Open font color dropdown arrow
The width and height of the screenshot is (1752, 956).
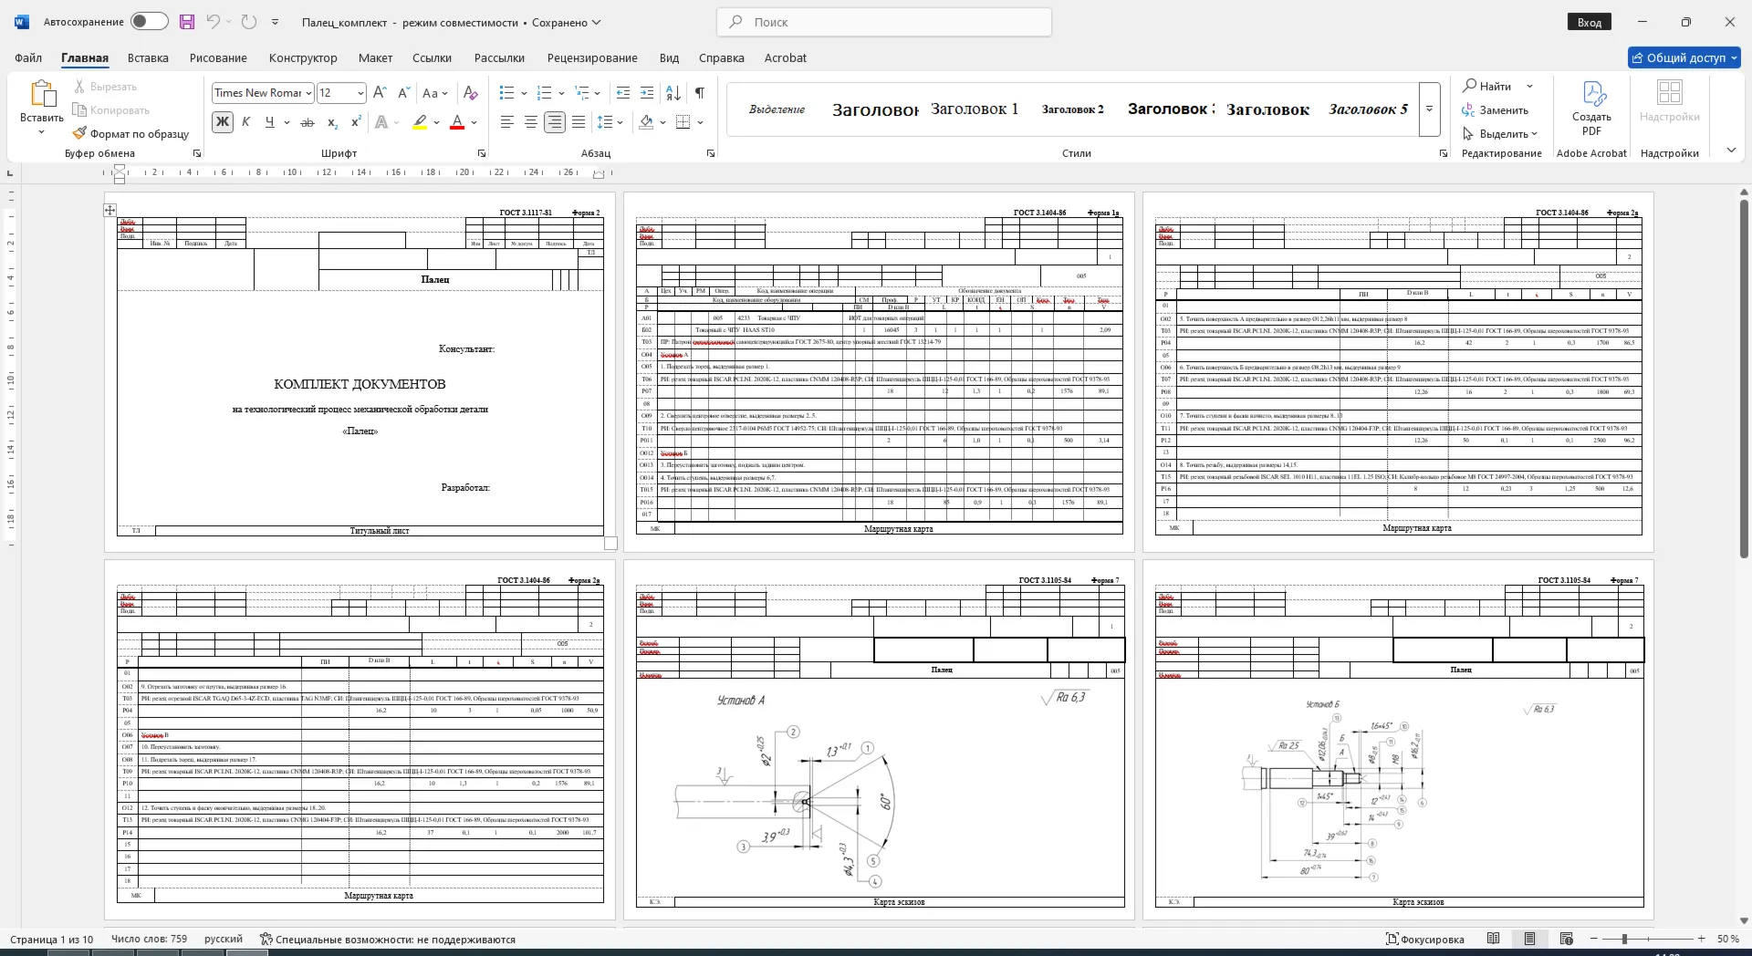475,122
